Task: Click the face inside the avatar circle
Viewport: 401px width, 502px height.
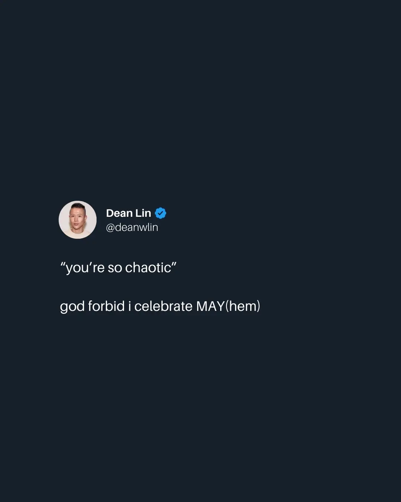Action: point(77,218)
